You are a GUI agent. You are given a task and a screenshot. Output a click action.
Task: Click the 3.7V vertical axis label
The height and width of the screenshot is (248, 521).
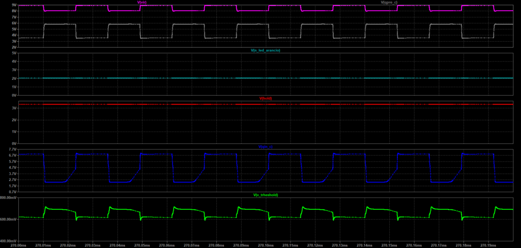(x=13, y=174)
